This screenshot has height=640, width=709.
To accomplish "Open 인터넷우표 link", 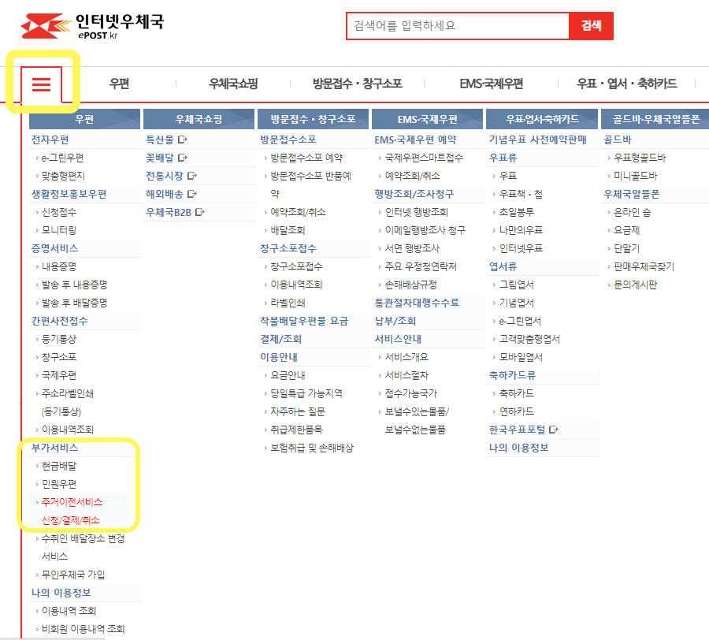I will click(x=521, y=248).
